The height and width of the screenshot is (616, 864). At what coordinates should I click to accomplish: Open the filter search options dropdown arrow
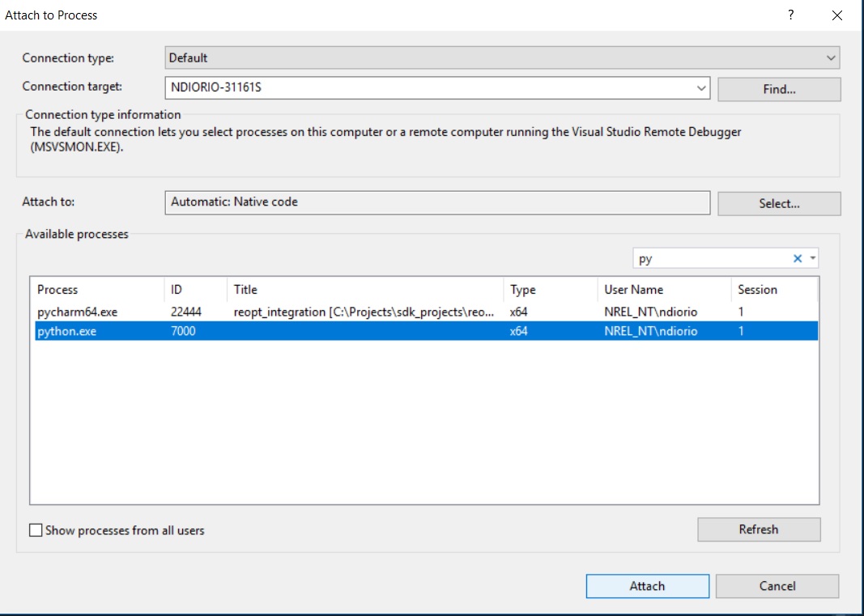pyautogui.click(x=812, y=259)
